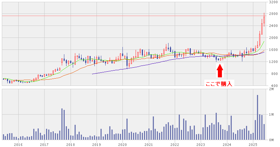Image resolution: width=280 pixels, height=147 pixels.
Task: Click the 2M volume axis label
Action: [x=271, y=89]
